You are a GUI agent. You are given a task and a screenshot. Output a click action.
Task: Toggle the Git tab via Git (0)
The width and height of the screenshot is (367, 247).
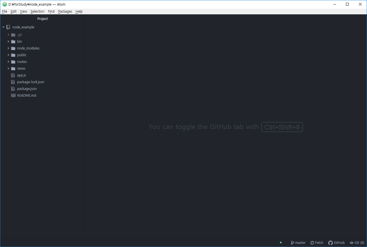(x=357, y=243)
